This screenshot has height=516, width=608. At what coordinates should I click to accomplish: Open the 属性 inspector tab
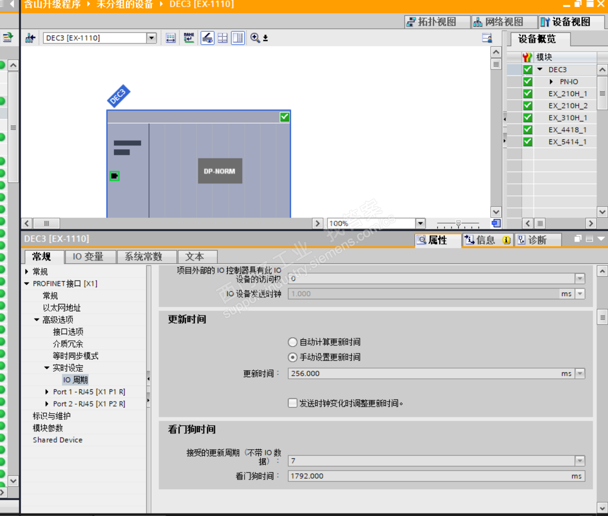click(438, 240)
